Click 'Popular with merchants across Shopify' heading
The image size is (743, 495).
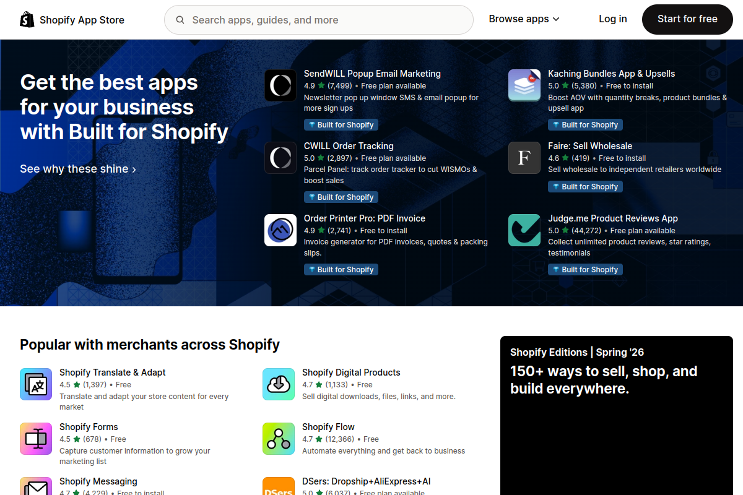click(x=150, y=345)
